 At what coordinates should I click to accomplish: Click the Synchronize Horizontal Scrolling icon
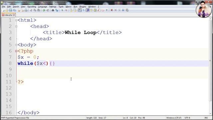pos(75,10)
